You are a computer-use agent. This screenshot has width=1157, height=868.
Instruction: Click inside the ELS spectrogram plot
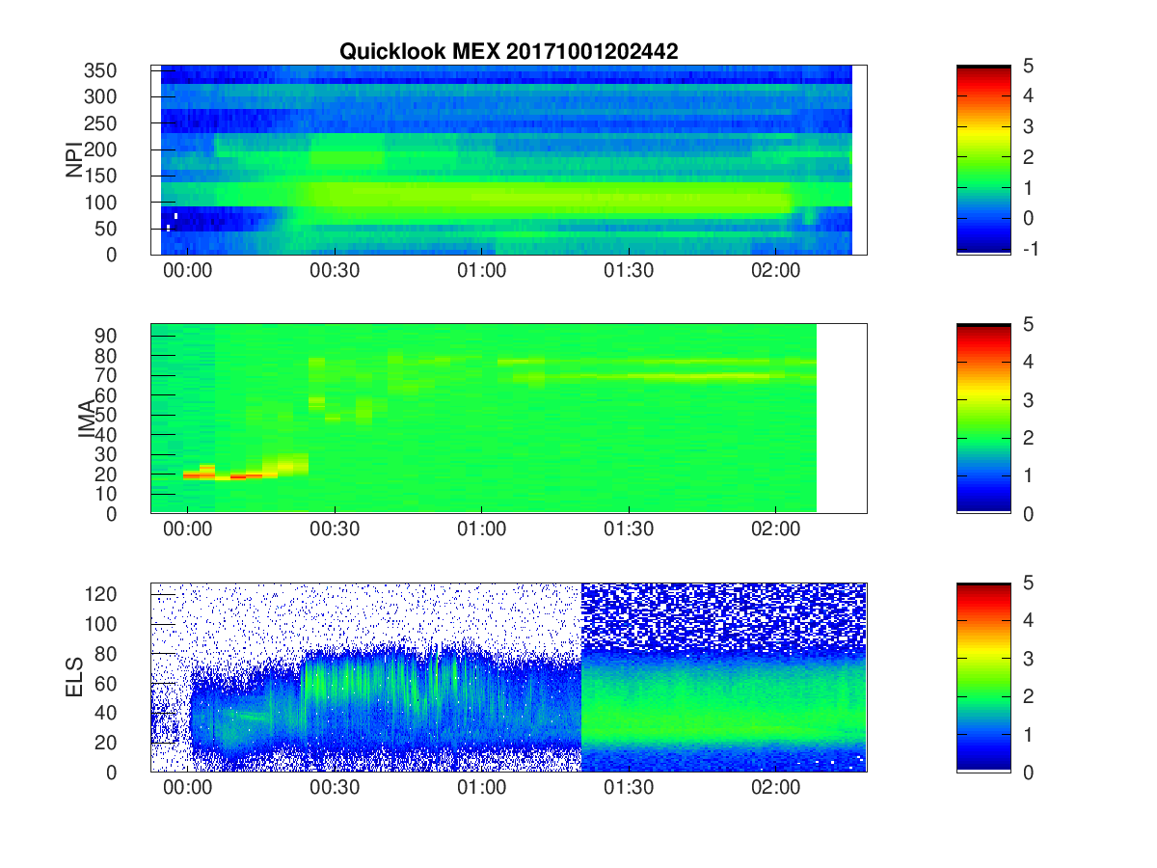tap(508, 677)
